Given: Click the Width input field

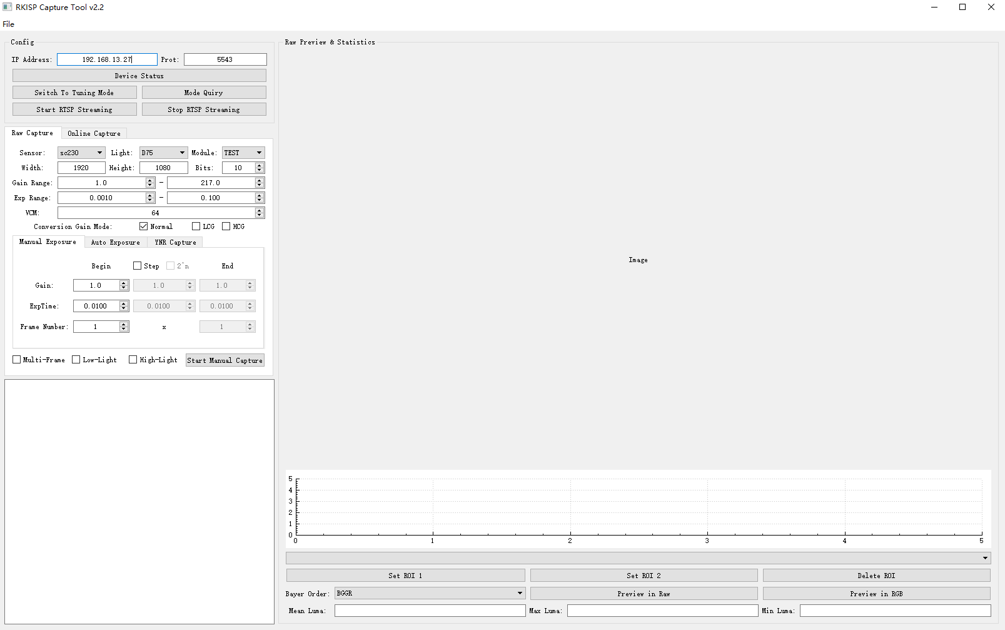Looking at the screenshot, I should coord(81,168).
